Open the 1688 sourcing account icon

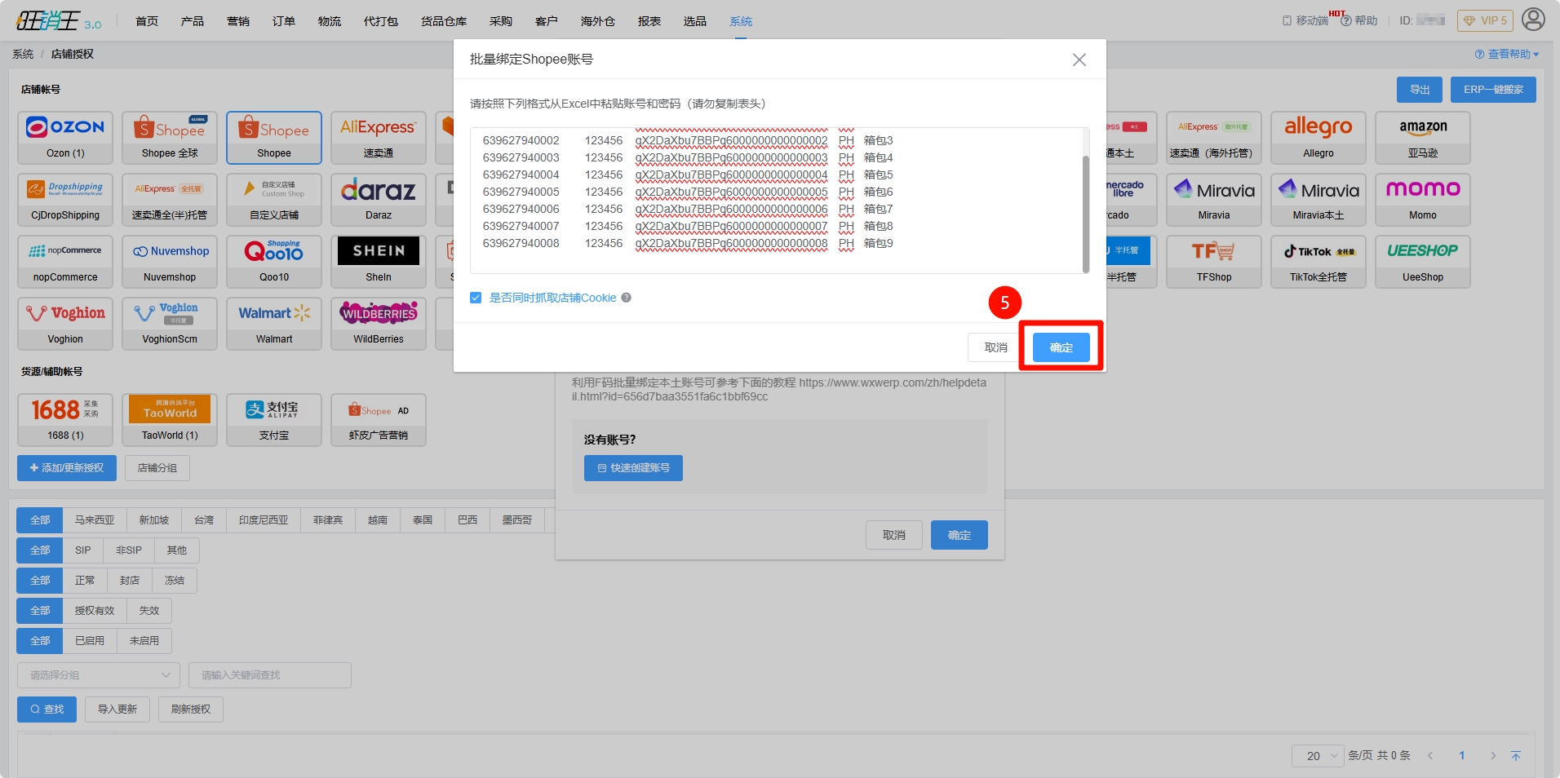point(65,419)
